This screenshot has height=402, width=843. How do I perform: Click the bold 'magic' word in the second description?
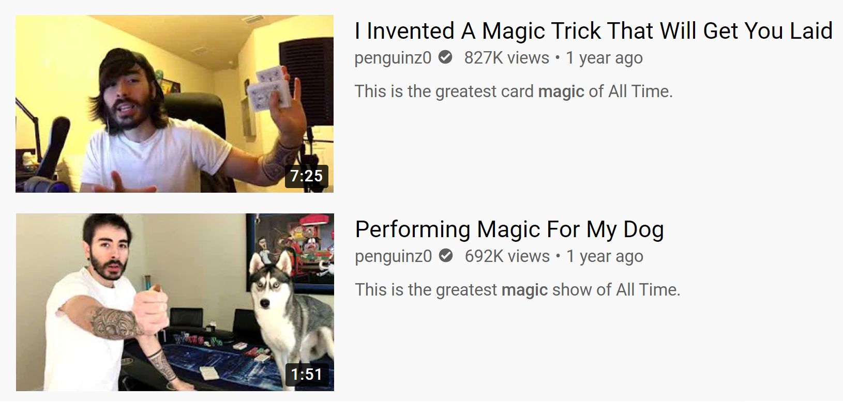coord(524,290)
